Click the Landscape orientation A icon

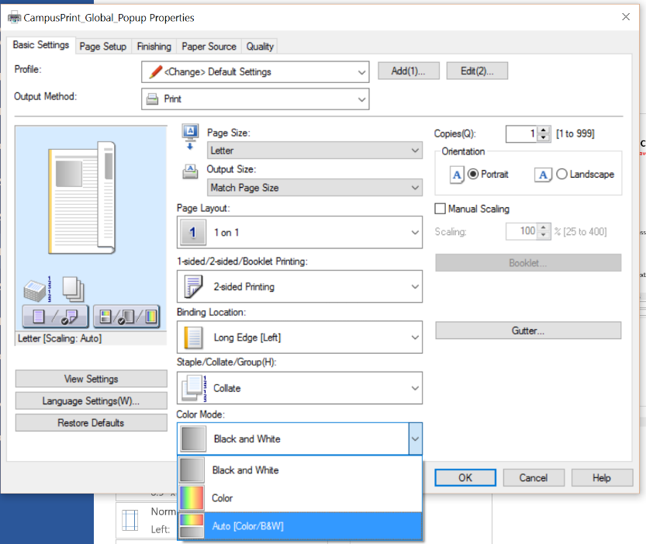click(543, 175)
